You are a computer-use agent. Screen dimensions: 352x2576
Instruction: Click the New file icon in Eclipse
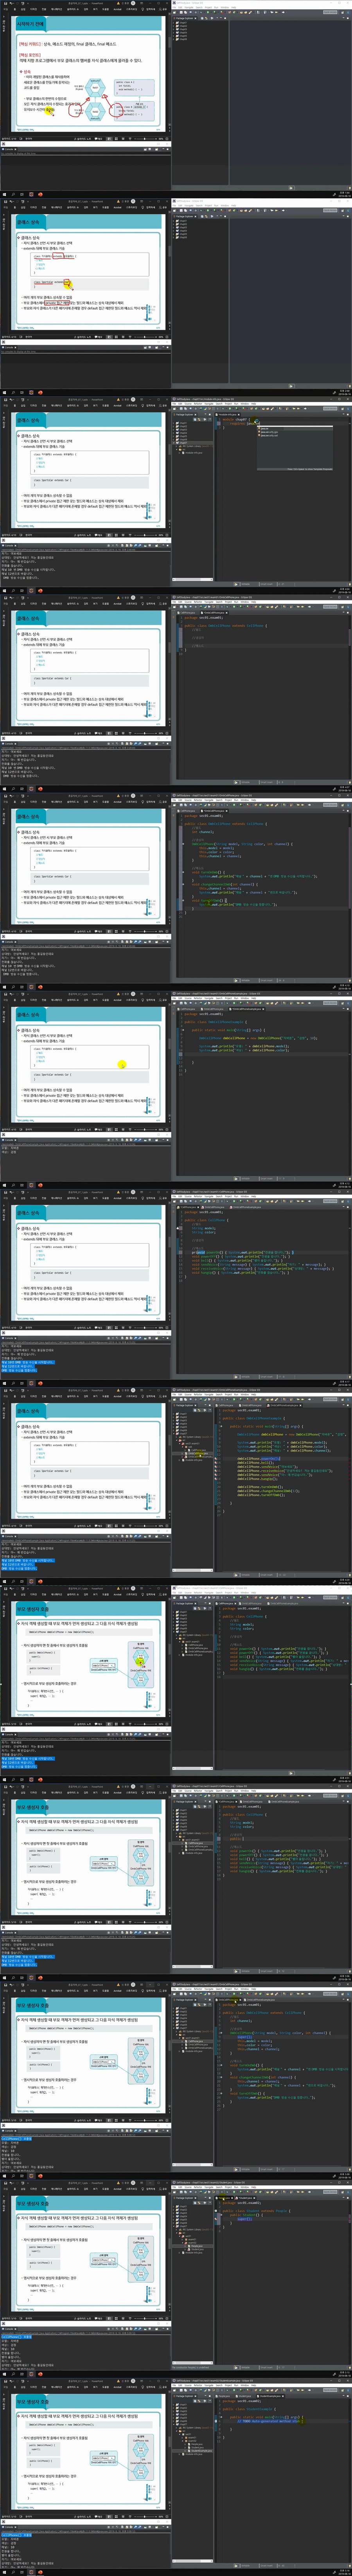175,12
